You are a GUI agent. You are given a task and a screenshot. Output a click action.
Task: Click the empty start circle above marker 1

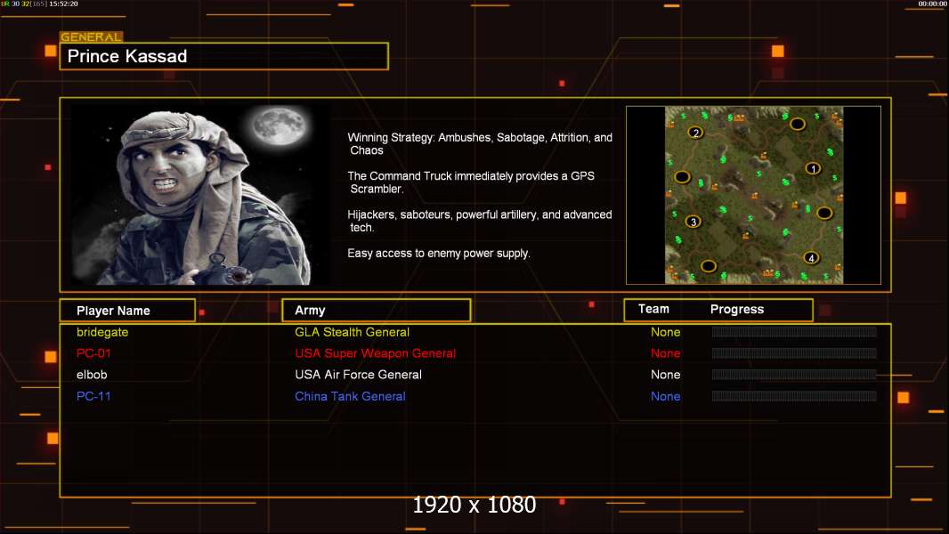[797, 124]
